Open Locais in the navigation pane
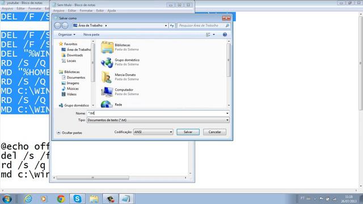 coord(69,61)
